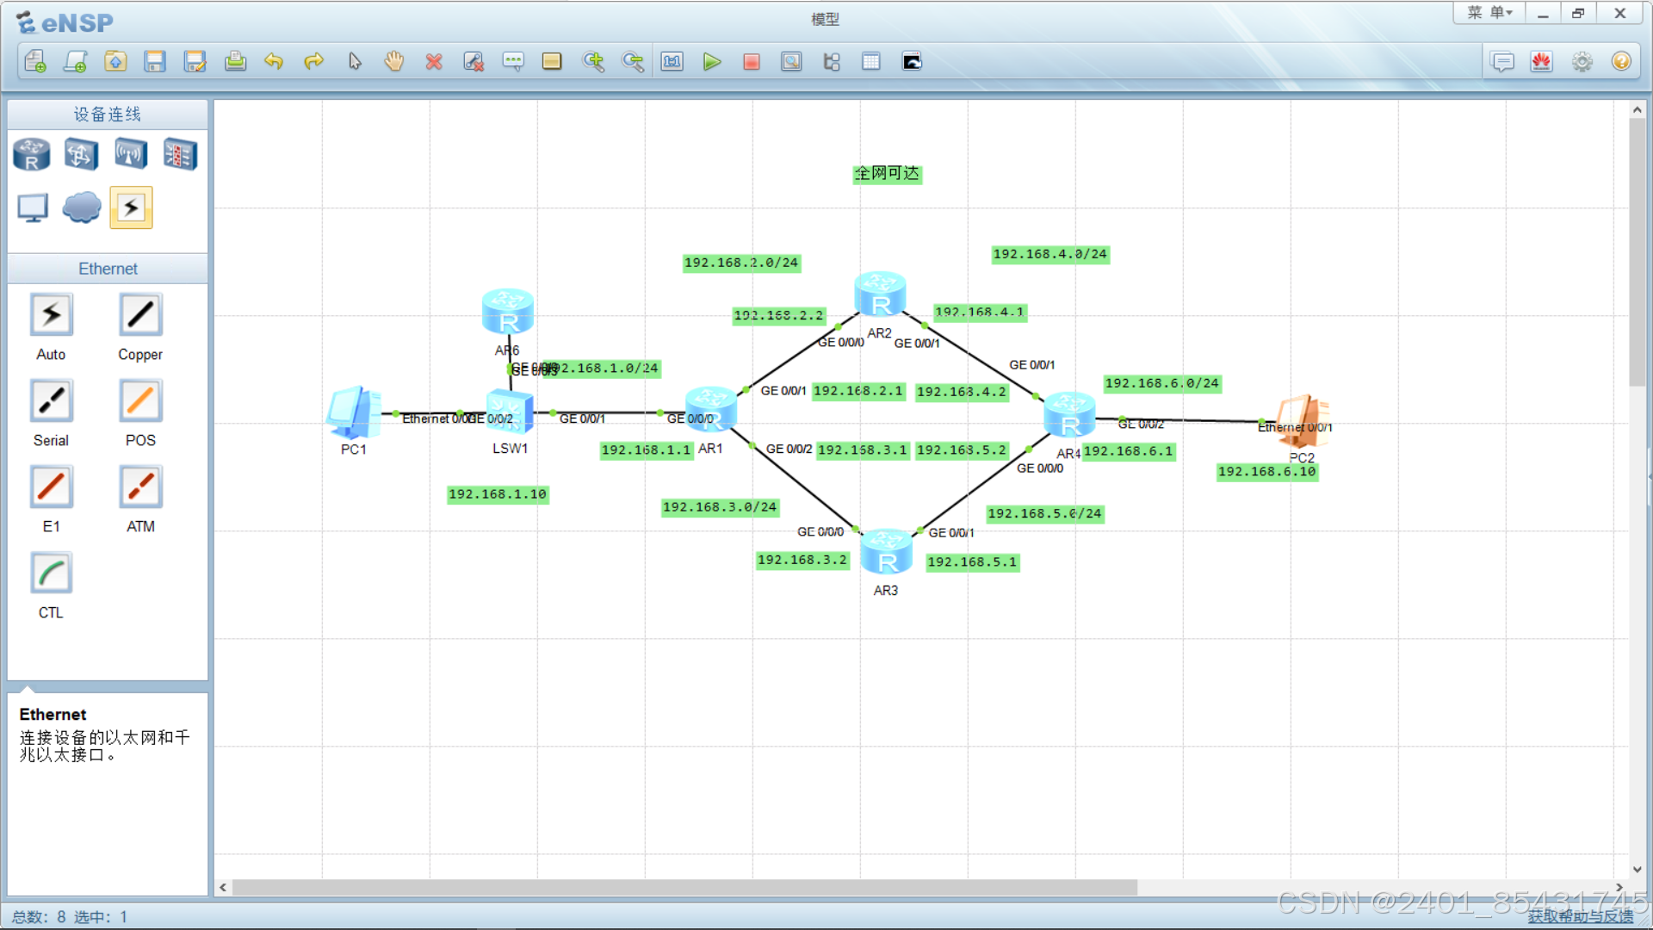
Task: Click canvas vertical scrollbar down arrow
Action: click(1637, 870)
